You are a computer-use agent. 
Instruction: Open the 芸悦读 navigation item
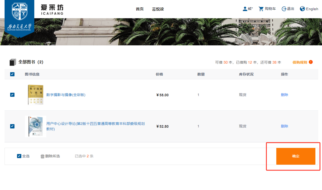pos(158,9)
